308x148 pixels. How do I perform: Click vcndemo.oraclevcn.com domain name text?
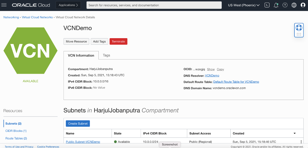(229, 88)
